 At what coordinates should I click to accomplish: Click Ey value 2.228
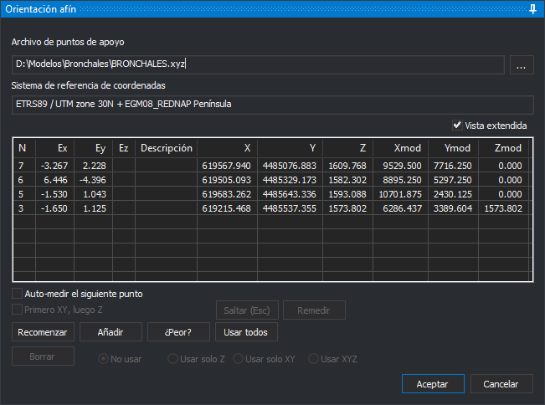tap(93, 166)
